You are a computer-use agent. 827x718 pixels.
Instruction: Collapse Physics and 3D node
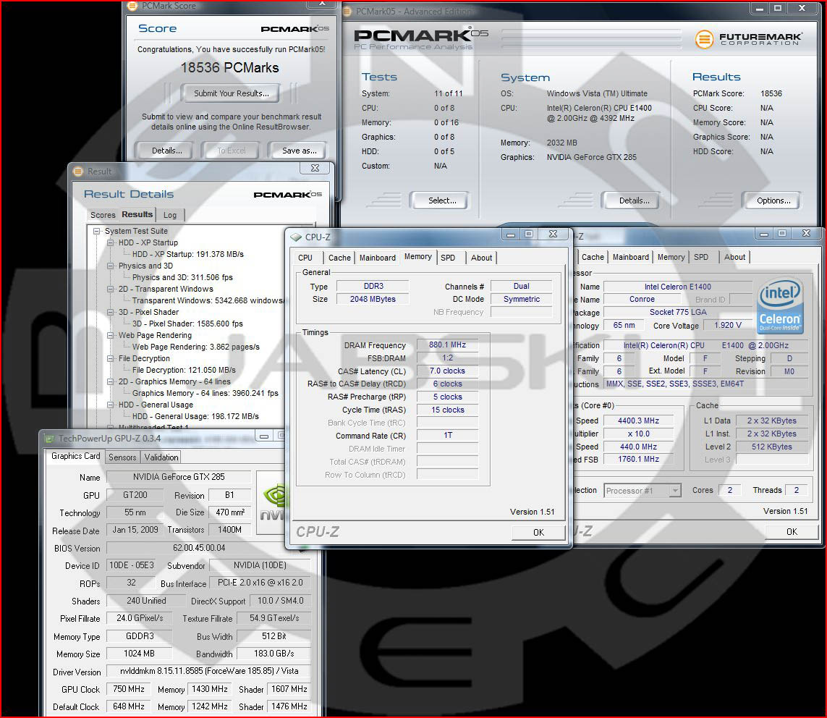pos(110,266)
